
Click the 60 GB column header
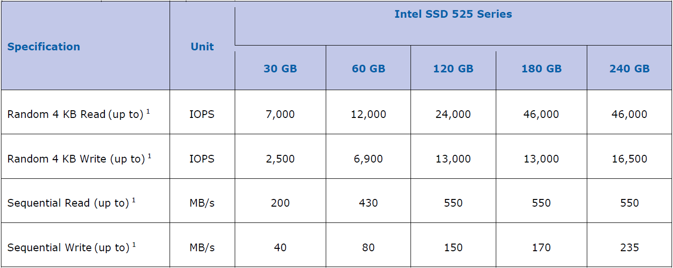(368, 69)
